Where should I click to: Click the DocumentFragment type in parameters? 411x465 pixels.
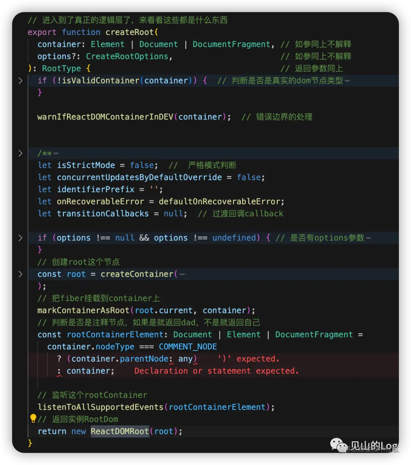(x=231, y=44)
